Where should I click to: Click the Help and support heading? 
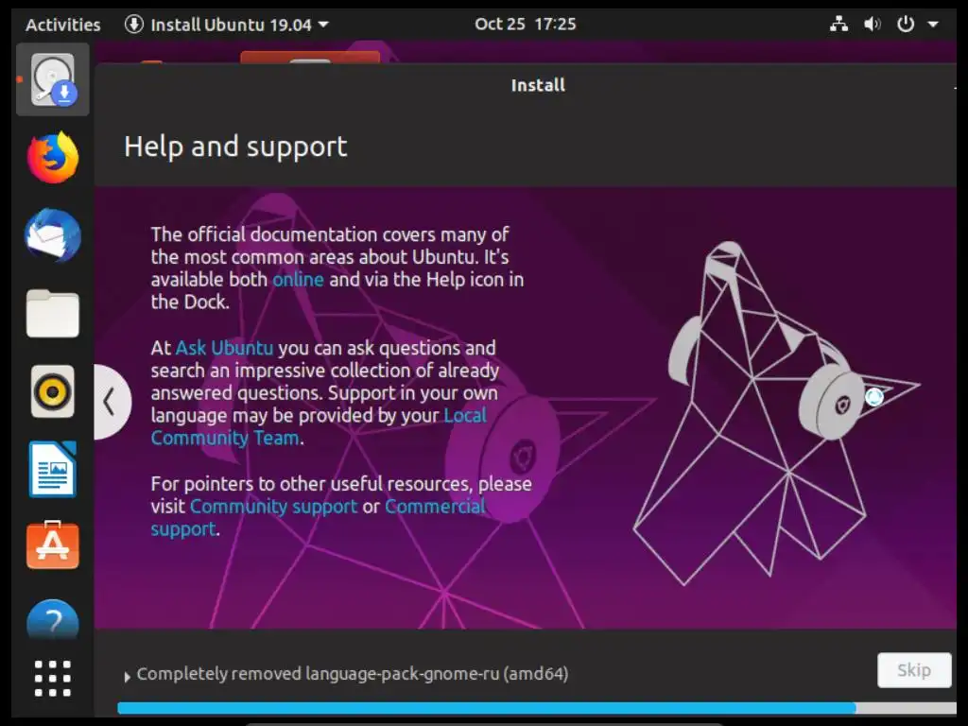(x=235, y=147)
